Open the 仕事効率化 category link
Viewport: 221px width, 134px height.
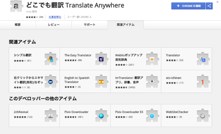55,17
